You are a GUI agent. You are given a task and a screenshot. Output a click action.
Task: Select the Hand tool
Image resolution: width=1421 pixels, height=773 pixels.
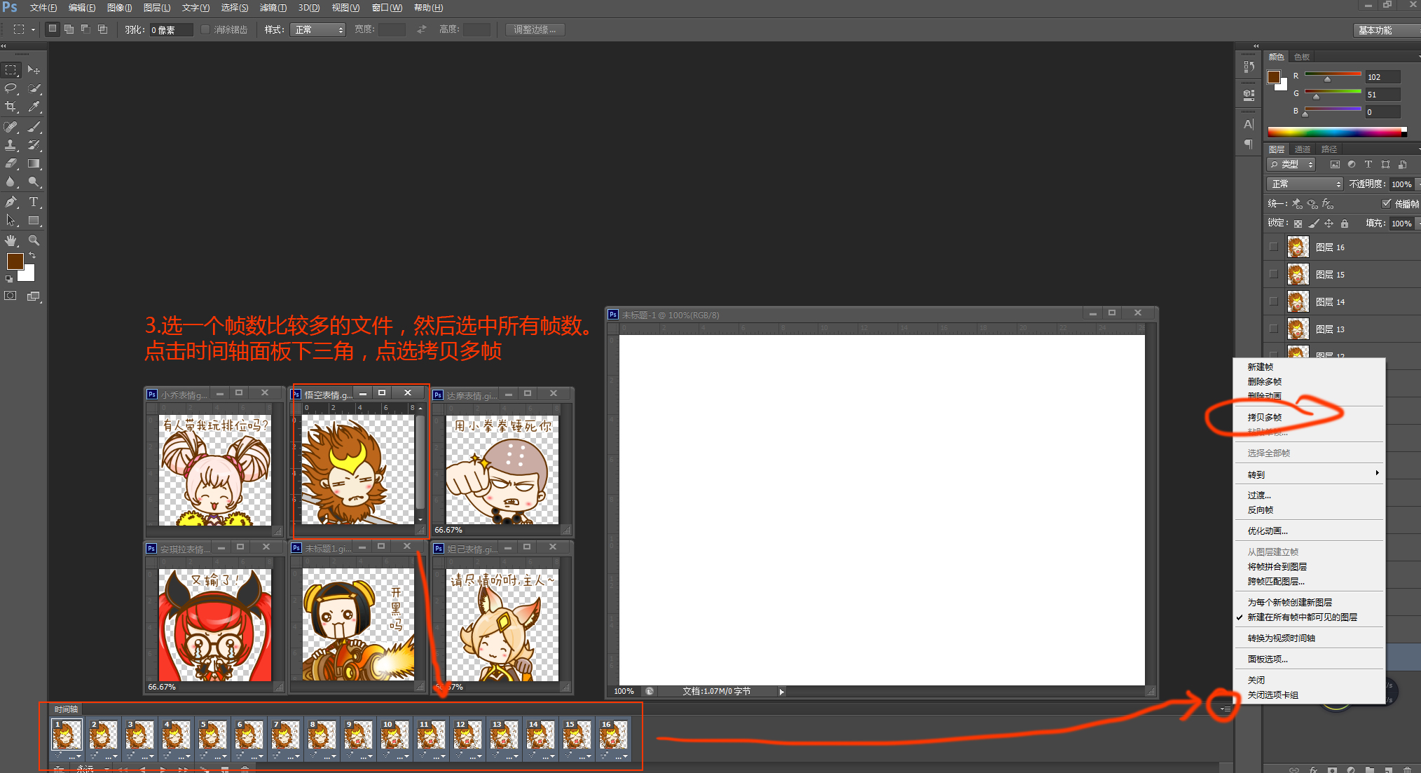[11, 240]
